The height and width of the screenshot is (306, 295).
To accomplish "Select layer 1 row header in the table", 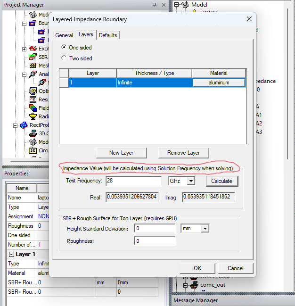I will pos(64,83).
